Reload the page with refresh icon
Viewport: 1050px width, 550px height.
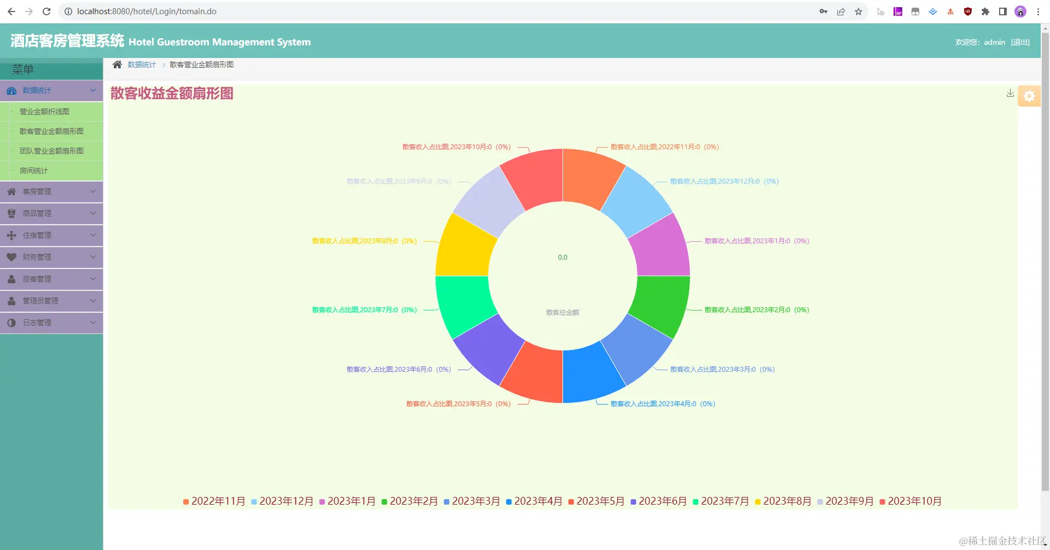tap(47, 11)
